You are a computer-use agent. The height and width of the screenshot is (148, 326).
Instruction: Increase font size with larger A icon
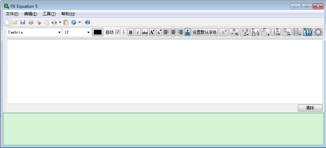coord(152,32)
